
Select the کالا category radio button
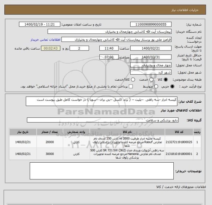pyautogui.click(x=166, y=79)
